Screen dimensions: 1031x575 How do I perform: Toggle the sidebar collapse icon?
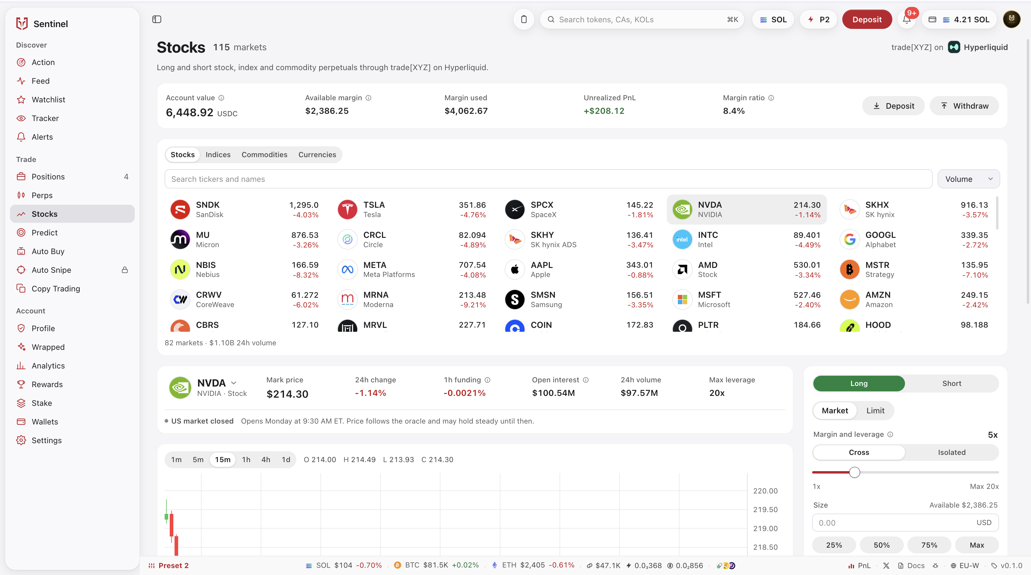pos(156,19)
